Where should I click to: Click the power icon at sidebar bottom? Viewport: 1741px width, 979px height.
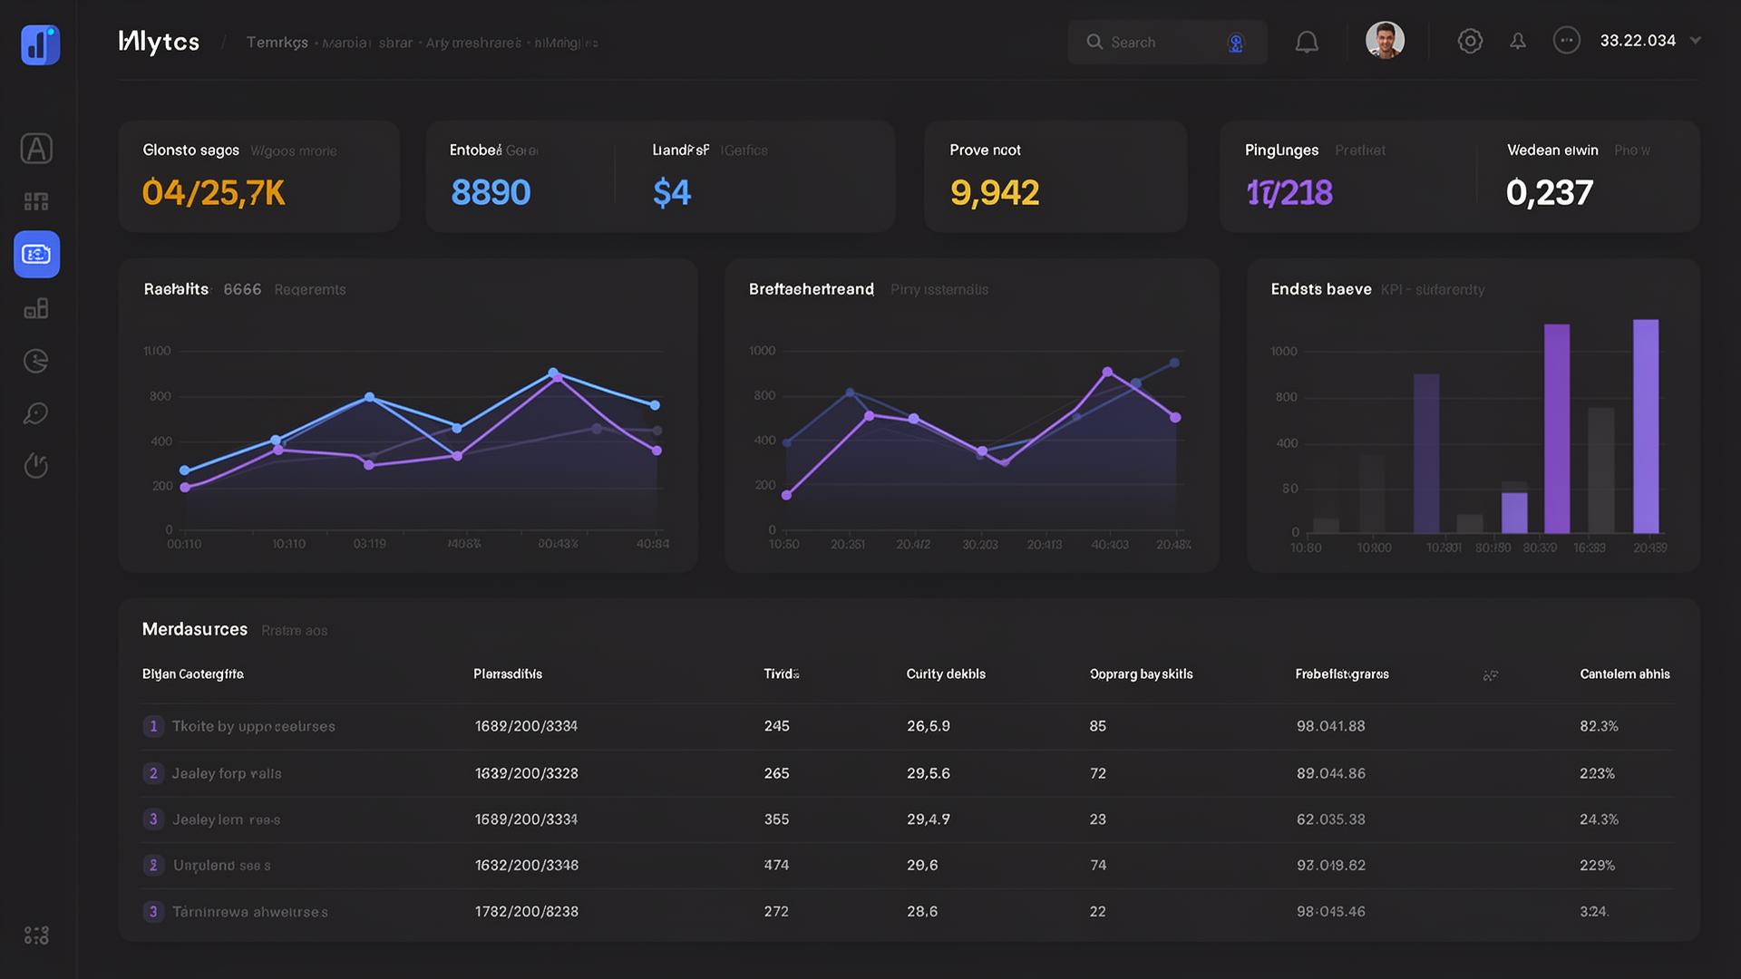click(36, 467)
